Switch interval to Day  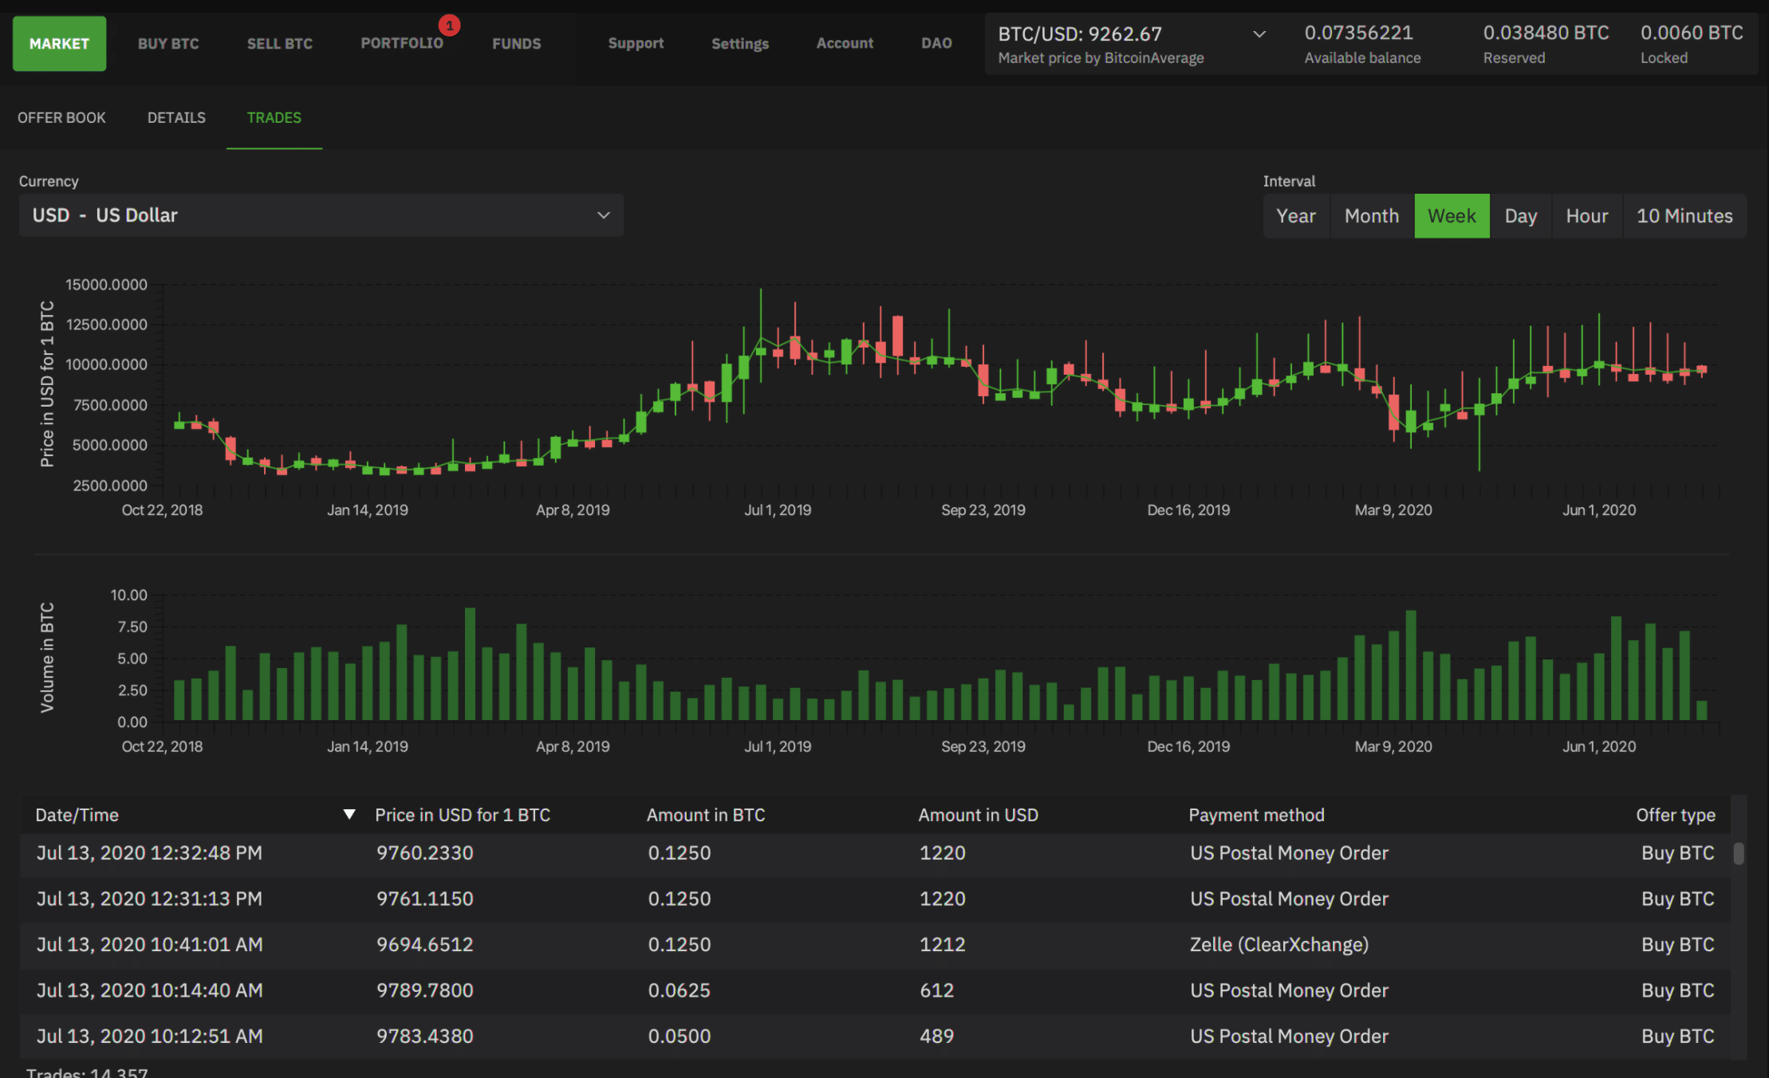(x=1521, y=216)
